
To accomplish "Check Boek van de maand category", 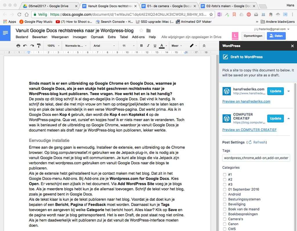I will (x=224, y=209).
